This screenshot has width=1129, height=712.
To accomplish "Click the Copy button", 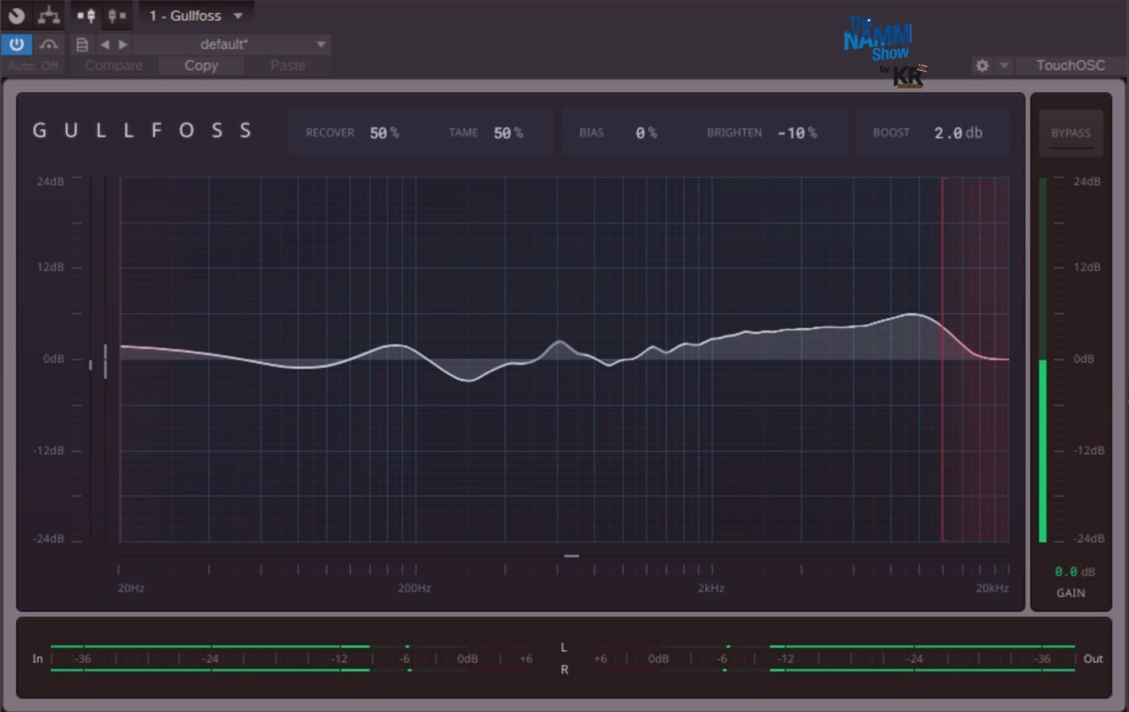I will click(200, 66).
